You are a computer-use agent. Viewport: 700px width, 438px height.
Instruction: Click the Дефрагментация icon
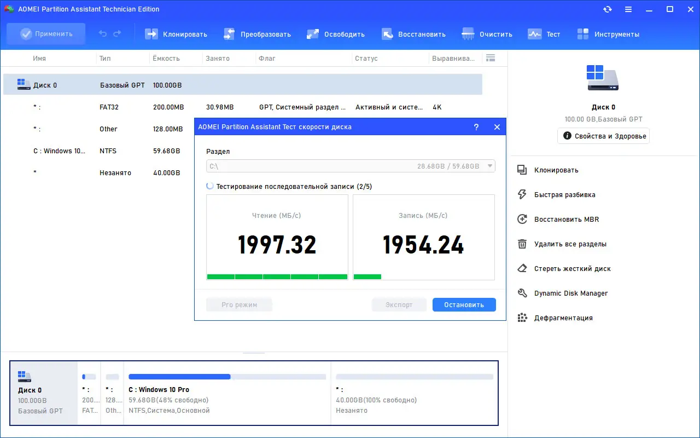coord(522,318)
